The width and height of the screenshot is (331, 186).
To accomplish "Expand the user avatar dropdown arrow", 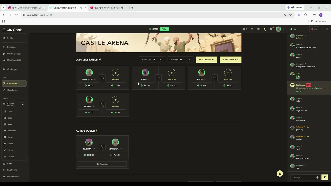I will [x=283, y=29].
